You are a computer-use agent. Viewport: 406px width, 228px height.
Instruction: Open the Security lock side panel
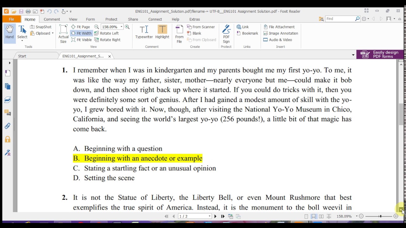[8, 139]
